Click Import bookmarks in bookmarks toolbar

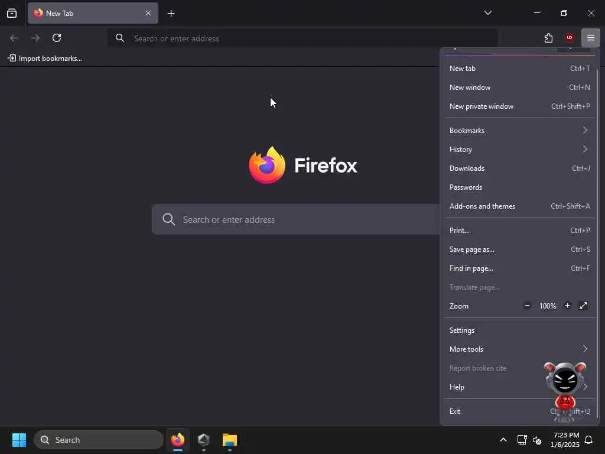(x=45, y=59)
